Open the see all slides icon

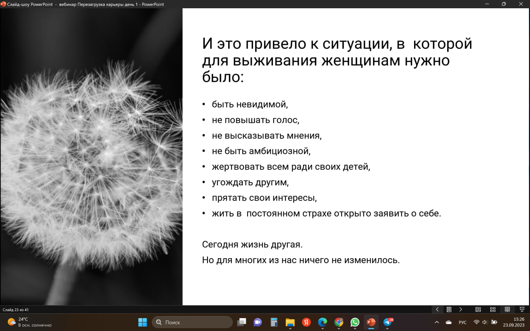click(449, 309)
